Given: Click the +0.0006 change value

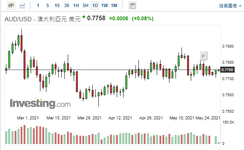Looking at the screenshot, I should pyautogui.click(x=119, y=19).
